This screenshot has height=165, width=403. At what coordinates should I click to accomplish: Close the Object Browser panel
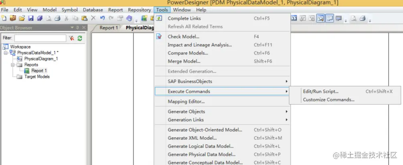pos(84,28)
